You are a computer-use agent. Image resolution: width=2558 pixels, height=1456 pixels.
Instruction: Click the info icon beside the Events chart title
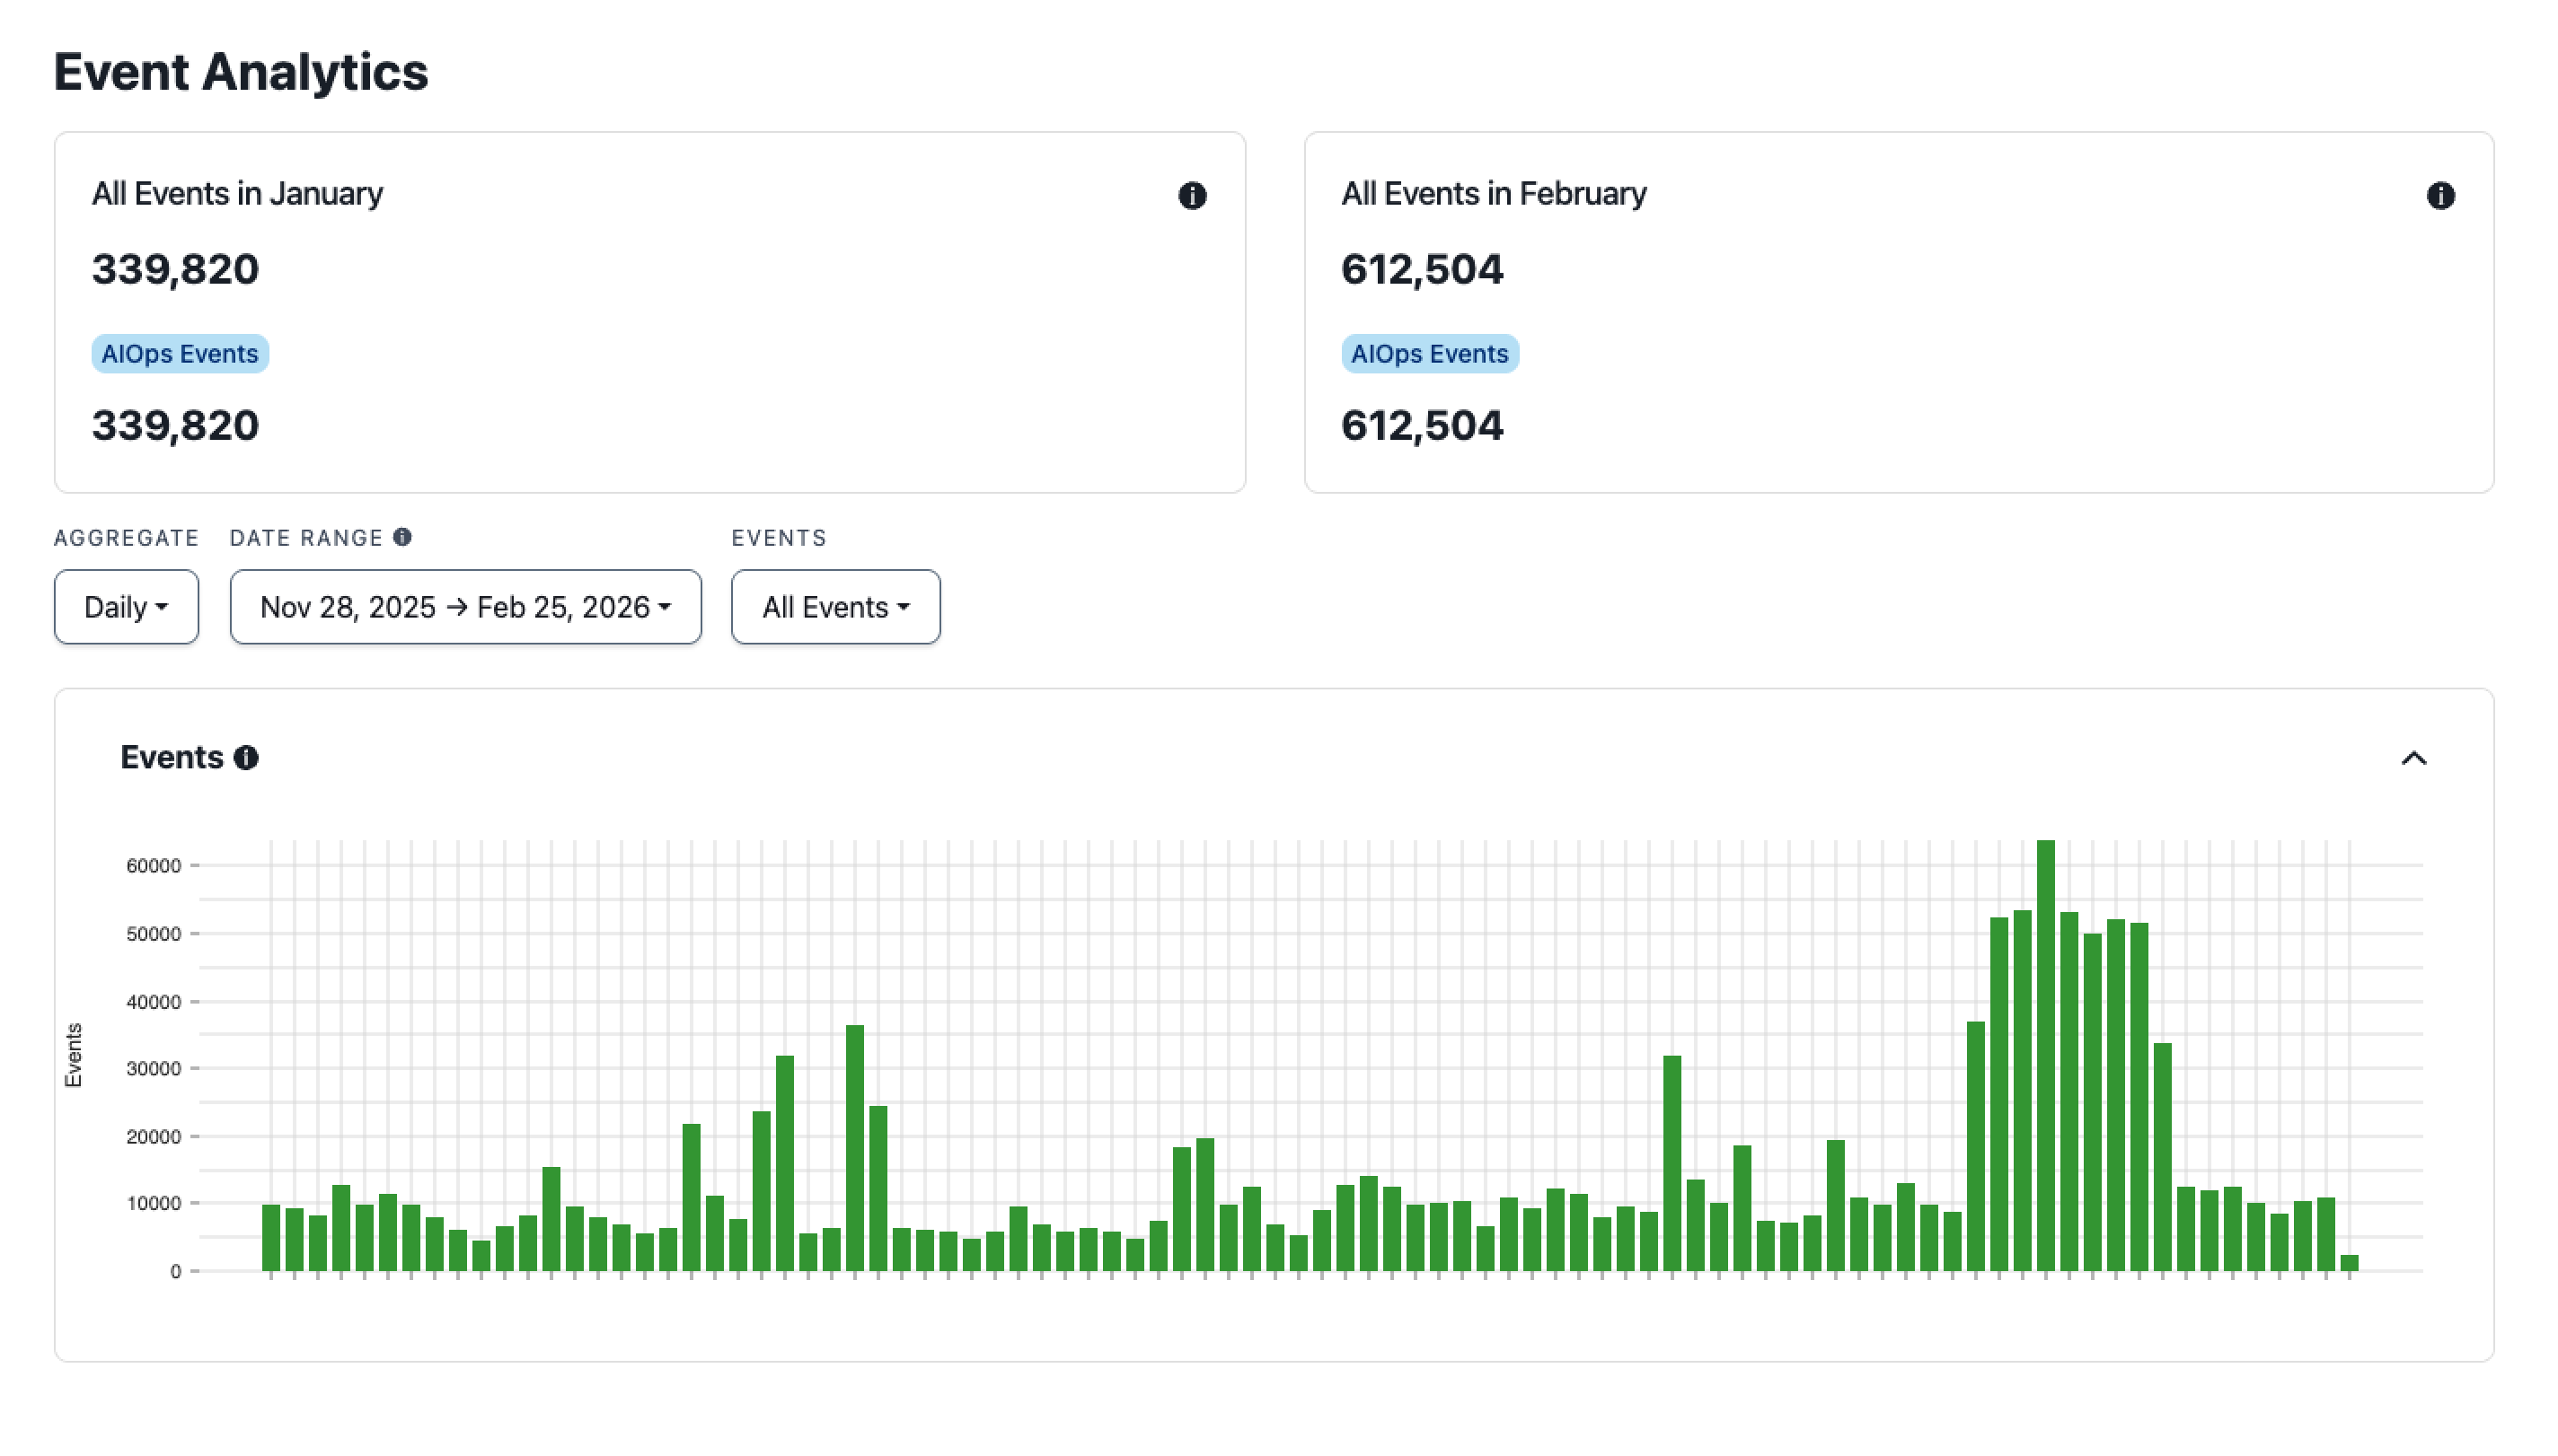click(x=246, y=758)
